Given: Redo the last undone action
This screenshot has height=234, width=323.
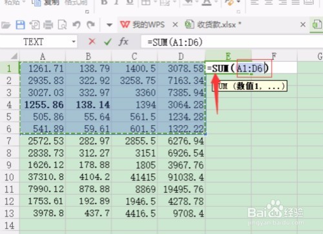Looking at the screenshot, I should coord(90,25).
